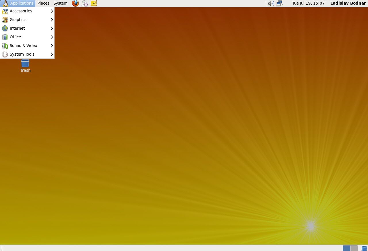Viewport: 368px width, 251px height.
Task: Expand the Accessories submenu arrow
Action: pos(52,11)
